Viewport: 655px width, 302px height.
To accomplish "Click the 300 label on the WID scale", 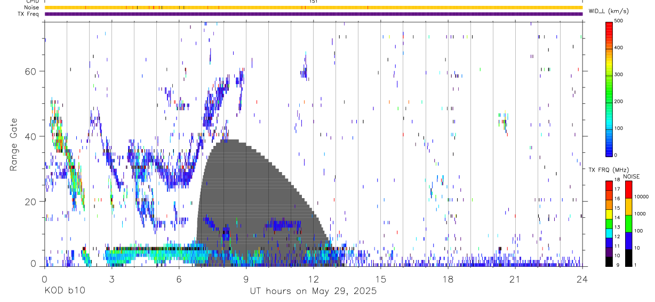I will click(619, 75).
